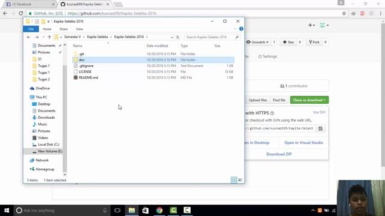Open the View ribbon tab

click(x=79, y=29)
